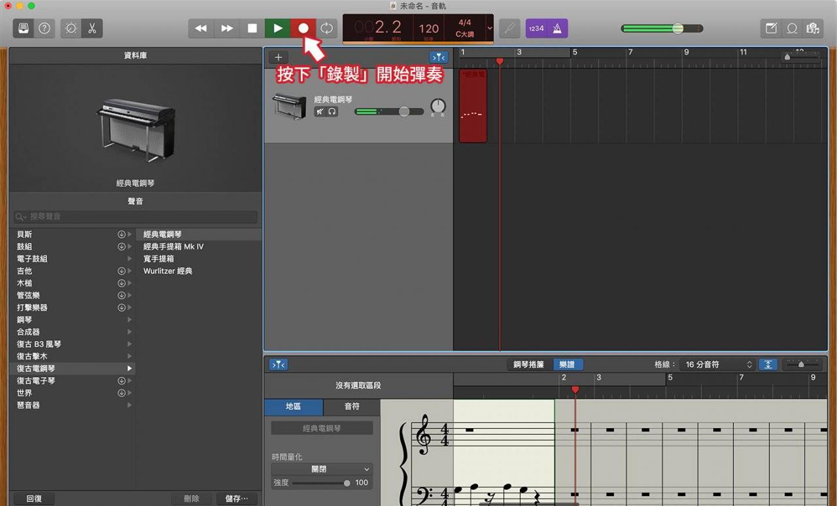Click the 儲存⋯ button
This screenshot has width=837, height=506.
point(237,498)
